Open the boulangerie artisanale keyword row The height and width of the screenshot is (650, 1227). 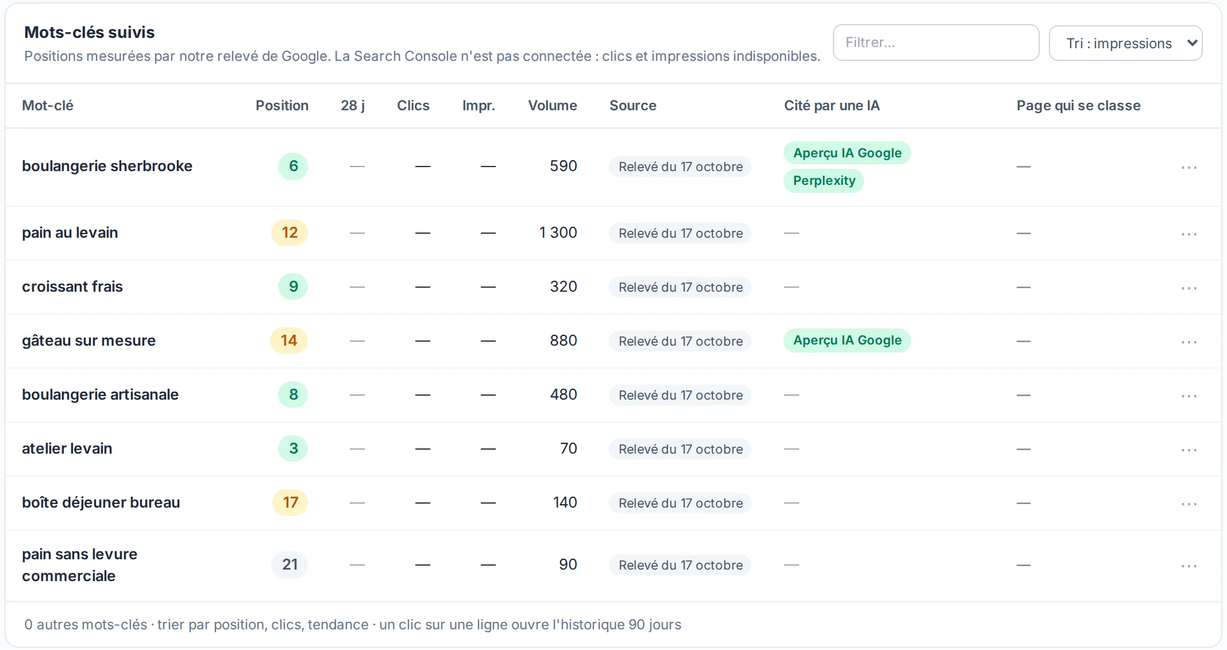[x=613, y=395]
